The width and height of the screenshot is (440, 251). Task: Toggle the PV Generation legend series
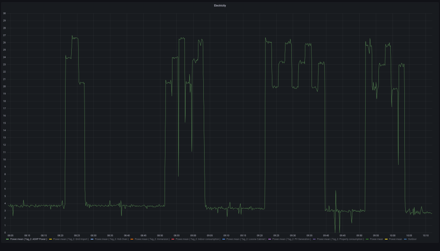click(x=292, y=239)
